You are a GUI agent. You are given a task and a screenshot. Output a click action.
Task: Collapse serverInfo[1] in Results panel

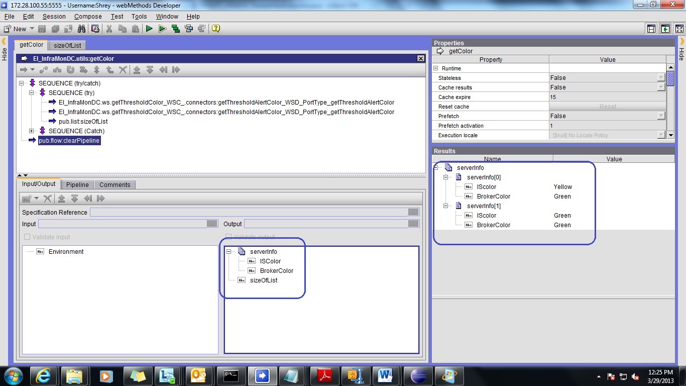pyautogui.click(x=445, y=206)
